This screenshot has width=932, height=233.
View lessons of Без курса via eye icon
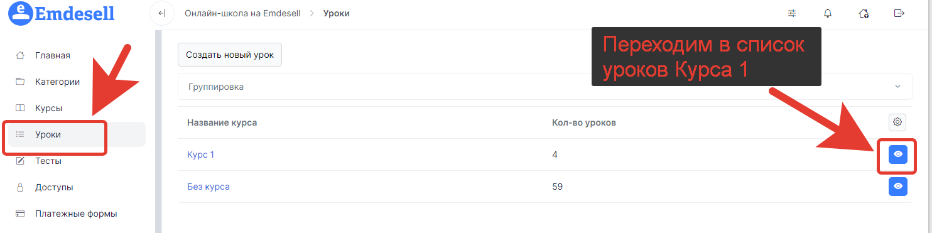tap(898, 187)
